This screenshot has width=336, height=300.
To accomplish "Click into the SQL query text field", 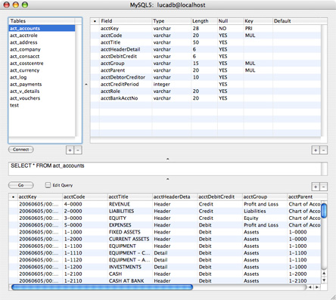I will click(165, 169).
